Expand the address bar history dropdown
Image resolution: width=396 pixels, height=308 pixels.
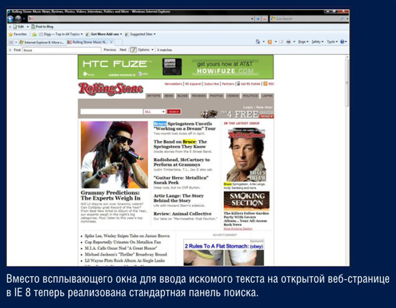coord(252,19)
